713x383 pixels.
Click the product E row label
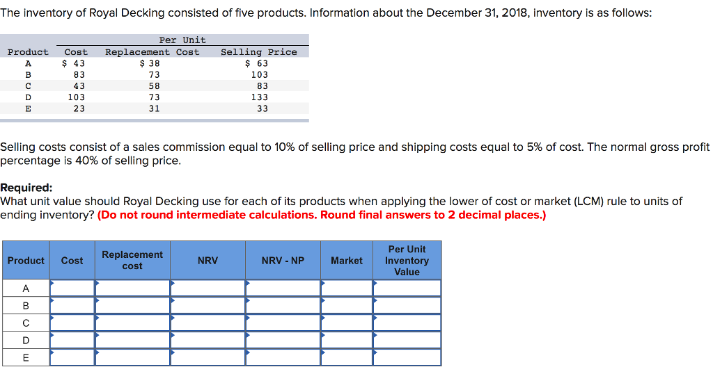[x=26, y=358]
